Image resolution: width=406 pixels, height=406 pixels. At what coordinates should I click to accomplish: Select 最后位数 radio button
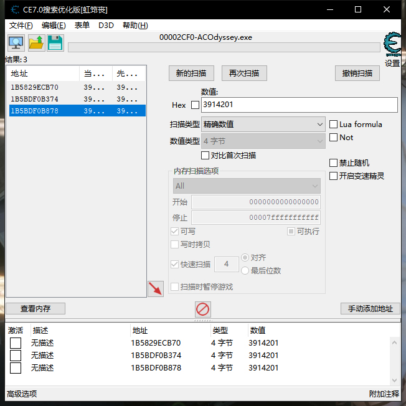point(245,271)
